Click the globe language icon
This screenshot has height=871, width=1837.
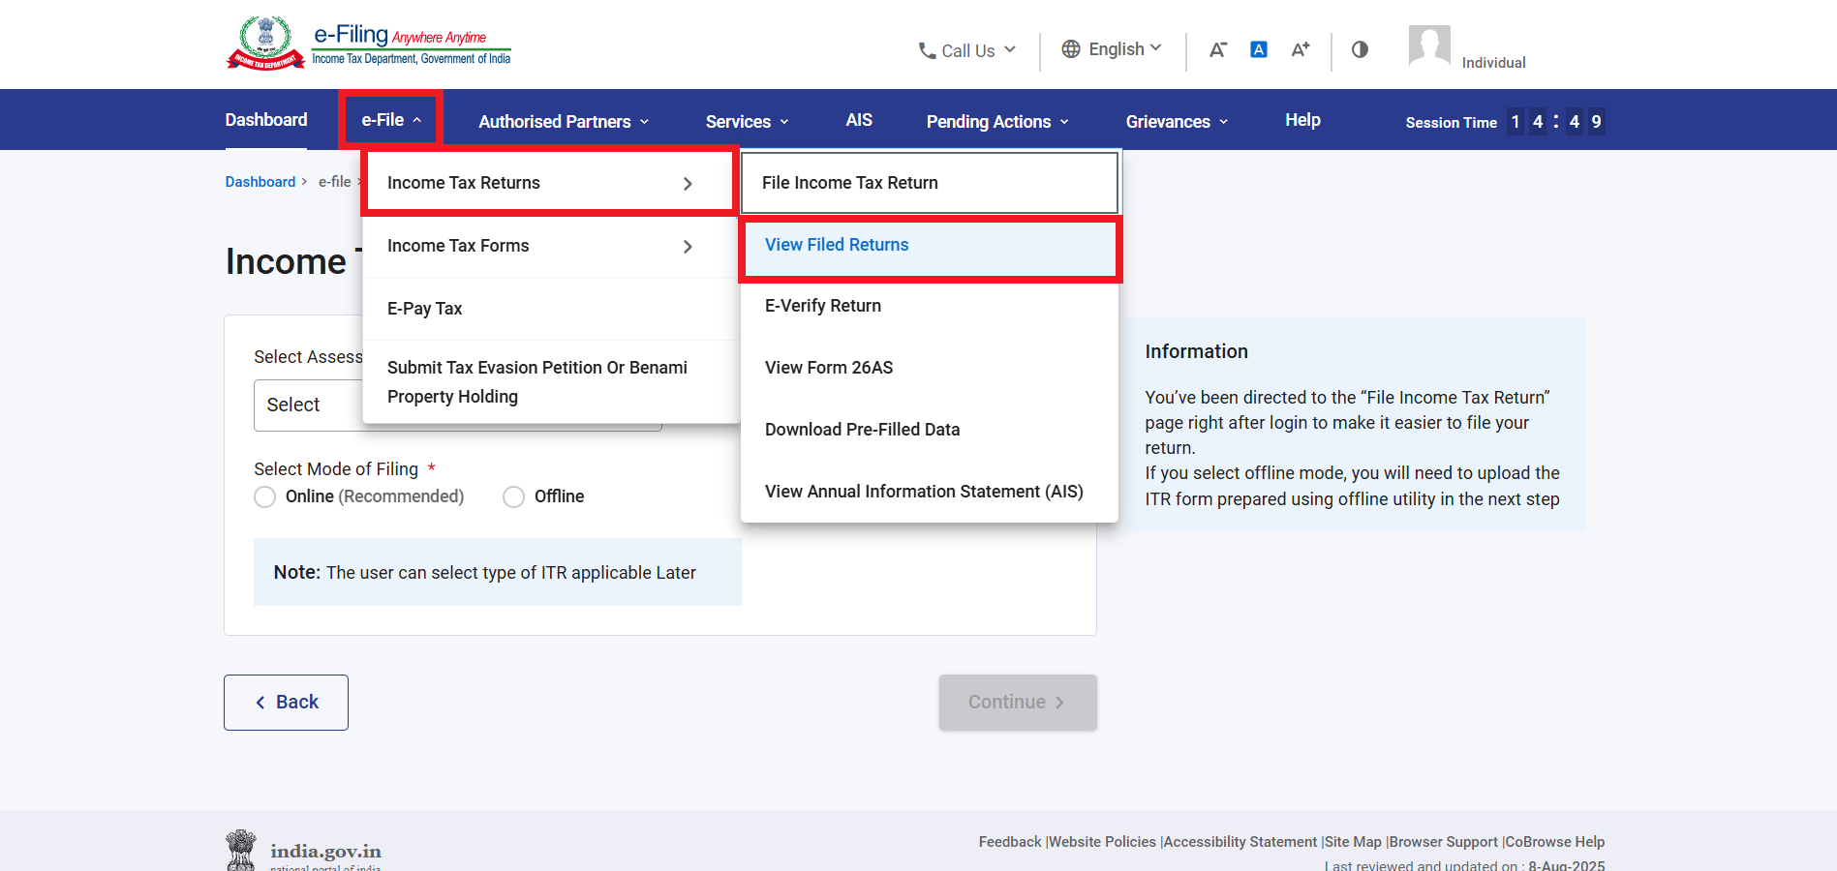coord(1071,49)
